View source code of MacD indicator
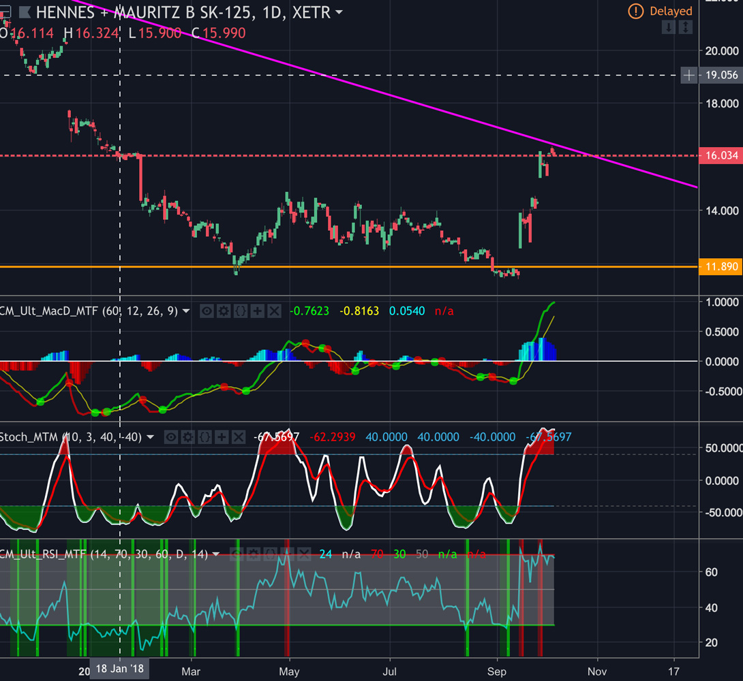This screenshot has width=743, height=681. pyautogui.click(x=240, y=311)
